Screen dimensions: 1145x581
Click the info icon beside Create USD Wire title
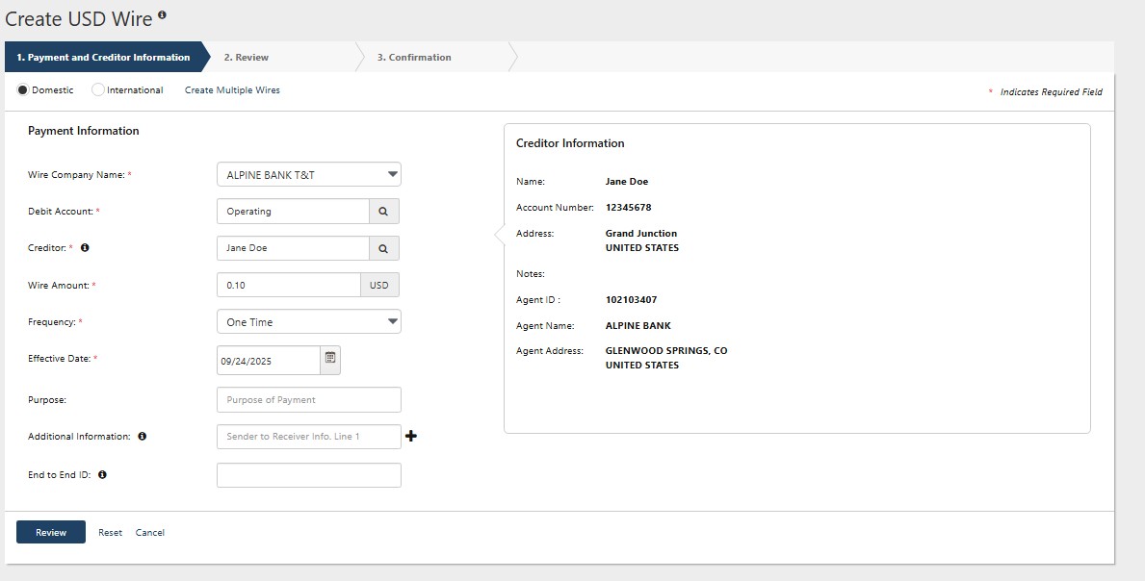point(162,15)
